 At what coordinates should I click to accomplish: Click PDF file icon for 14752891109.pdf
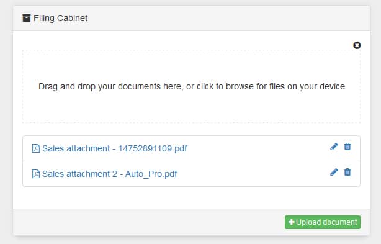(x=36, y=148)
